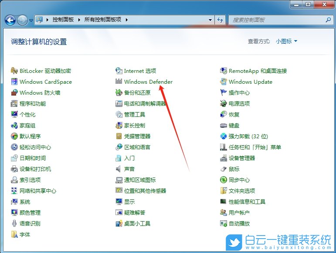Click the control panel icon in address bar
The height and width of the screenshot is (253, 336).
coord(39,20)
